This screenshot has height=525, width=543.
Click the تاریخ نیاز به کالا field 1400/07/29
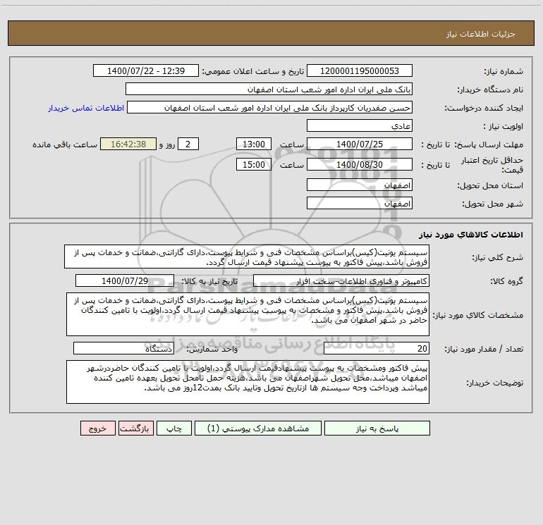[x=125, y=280]
